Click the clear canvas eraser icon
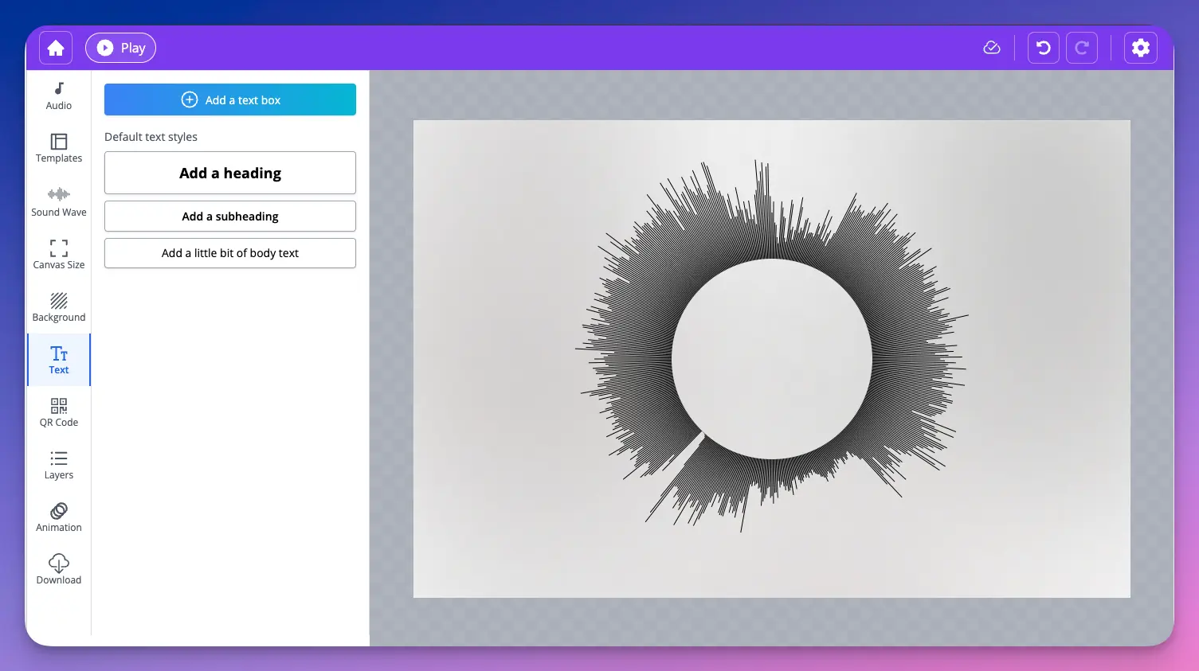 click(x=991, y=48)
